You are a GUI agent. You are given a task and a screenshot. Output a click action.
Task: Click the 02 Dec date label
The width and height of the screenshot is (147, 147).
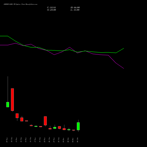tap(68, 140)
